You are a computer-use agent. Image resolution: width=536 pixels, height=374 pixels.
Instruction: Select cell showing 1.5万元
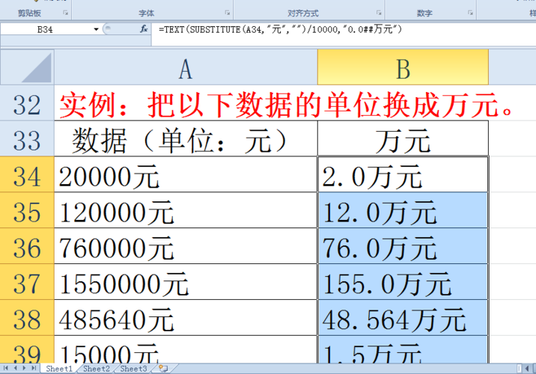pyautogui.click(x=403, y=349)
